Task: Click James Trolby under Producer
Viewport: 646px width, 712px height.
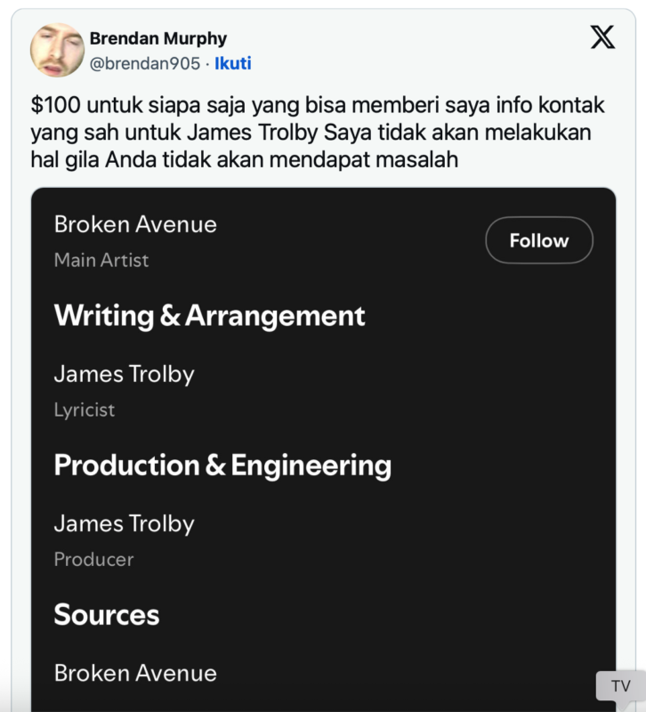Action: pyautogui.click(x=124, y=523)
